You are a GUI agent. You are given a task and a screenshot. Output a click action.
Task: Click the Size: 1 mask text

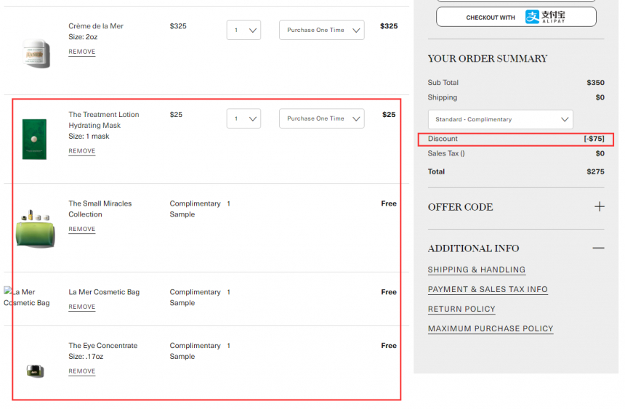tap(89, 137)
